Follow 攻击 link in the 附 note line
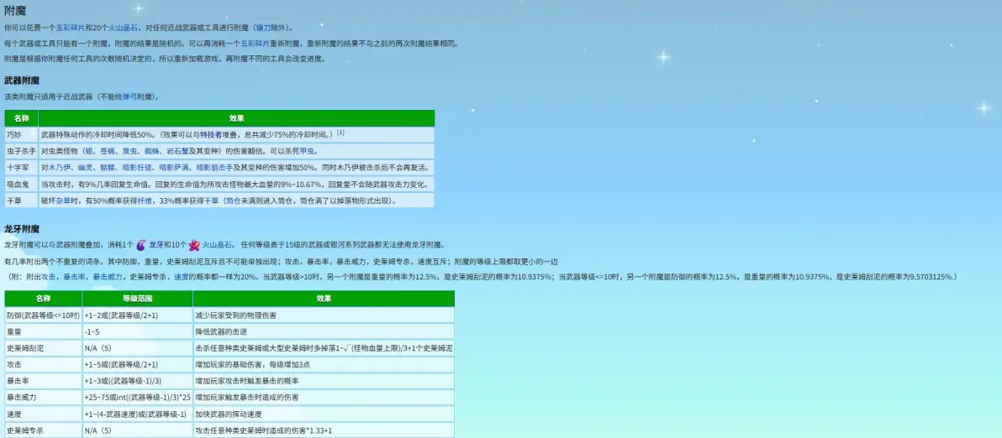 click(48, 277)
